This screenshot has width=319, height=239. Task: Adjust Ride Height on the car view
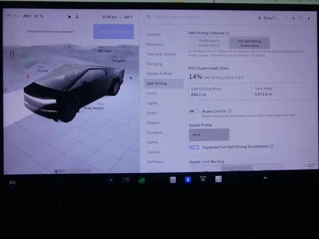pyautogui.click(x=94, y=108)
